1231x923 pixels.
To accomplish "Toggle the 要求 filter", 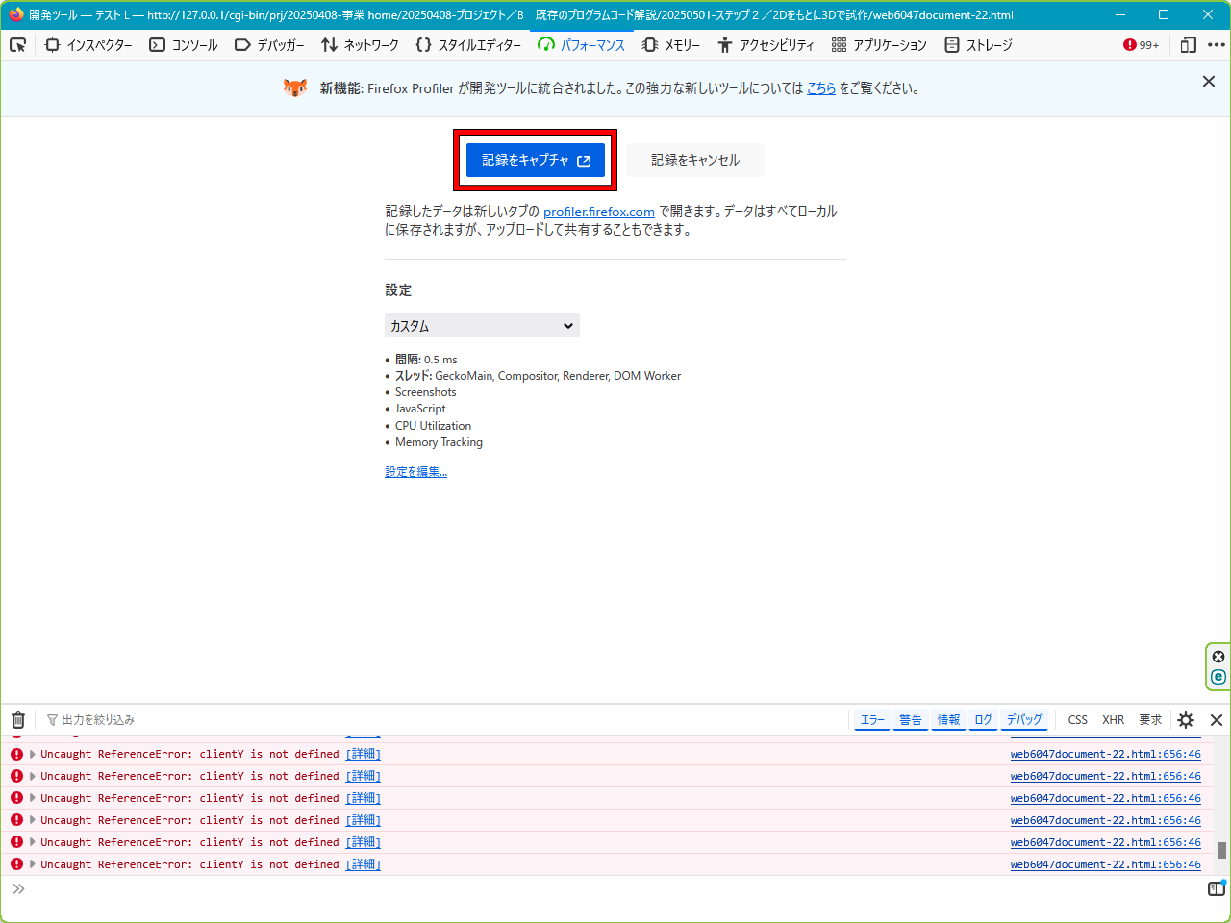I will (x=1150, y=720).
